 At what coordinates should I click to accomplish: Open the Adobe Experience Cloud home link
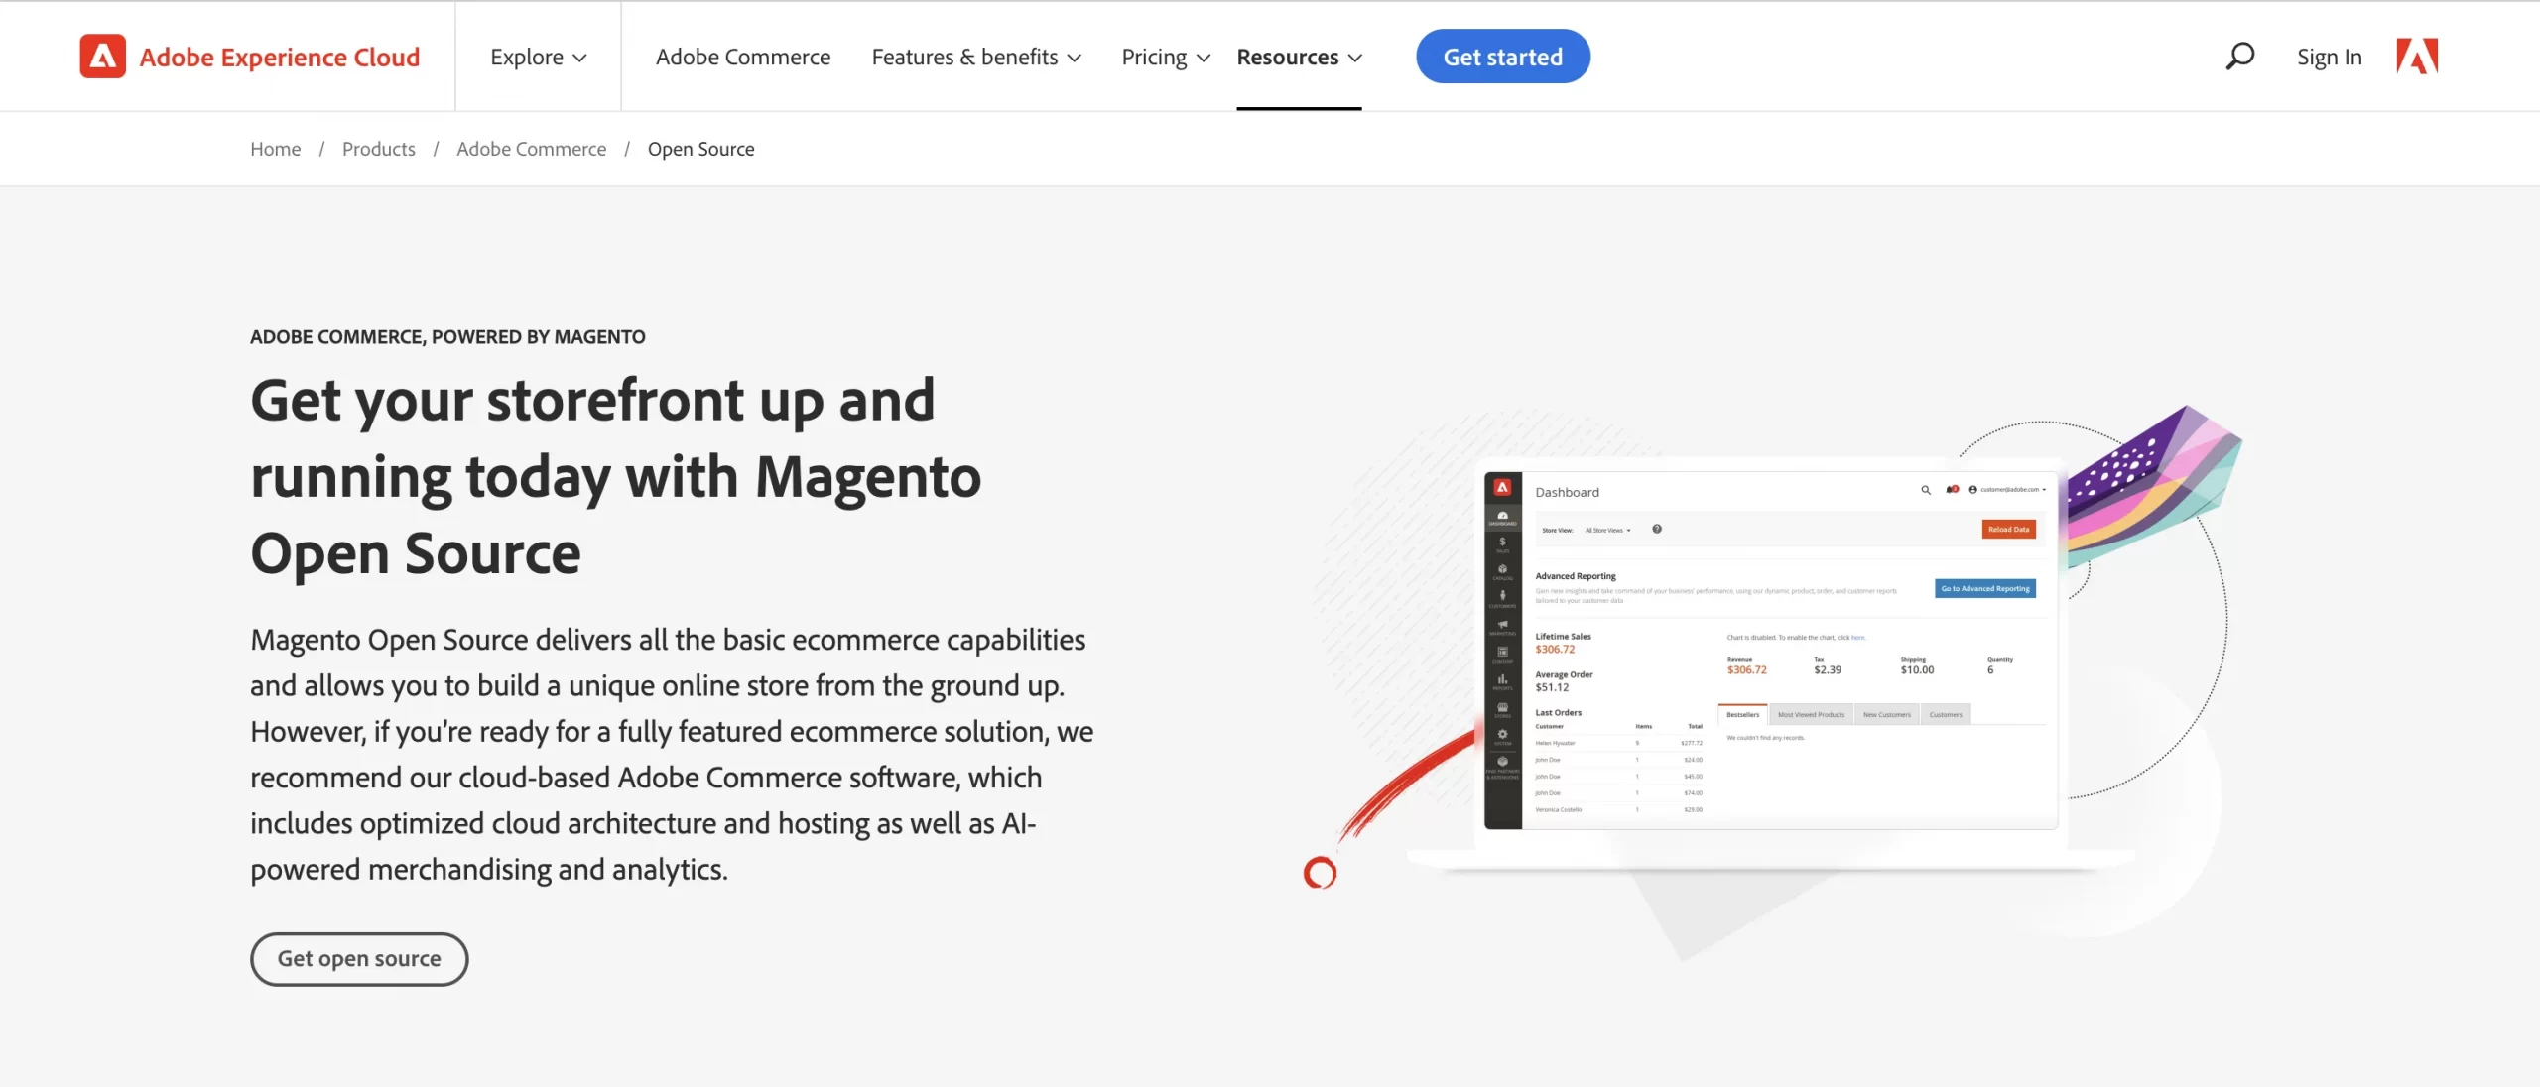coord(280,57)
